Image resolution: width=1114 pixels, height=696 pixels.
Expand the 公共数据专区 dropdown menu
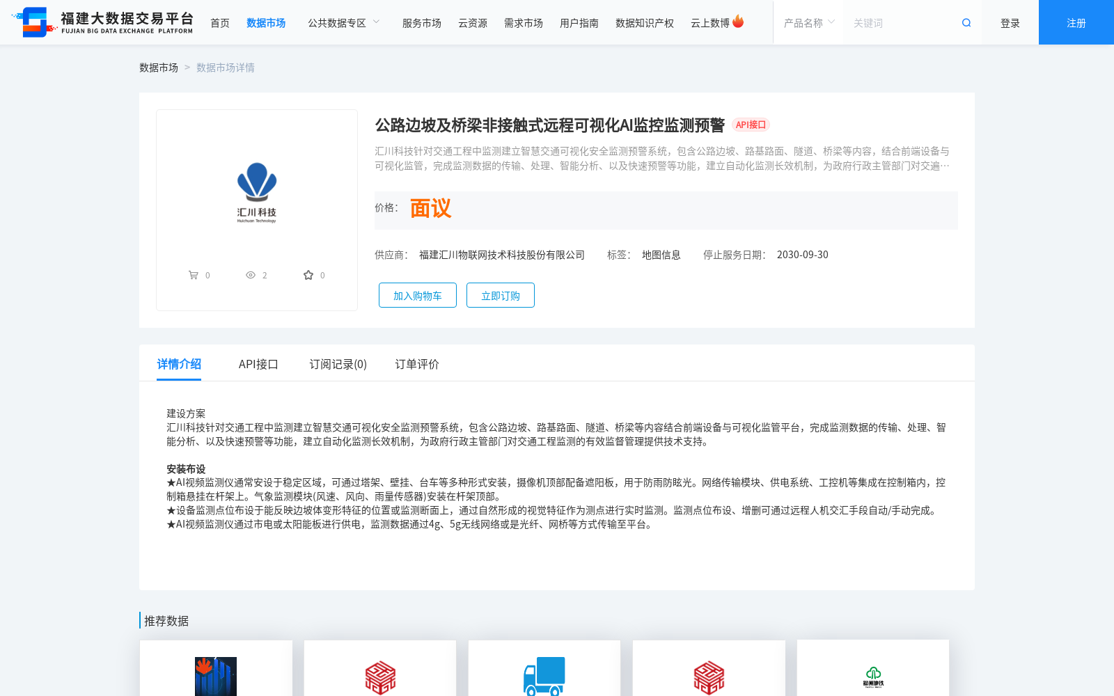344,23
